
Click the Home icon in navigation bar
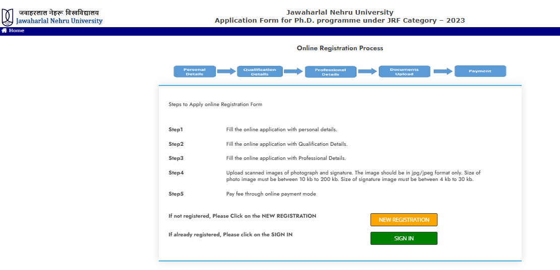click(5, 31)
